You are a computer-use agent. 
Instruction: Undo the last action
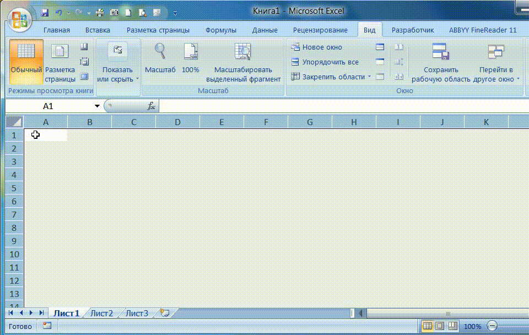tap(59, 13)
